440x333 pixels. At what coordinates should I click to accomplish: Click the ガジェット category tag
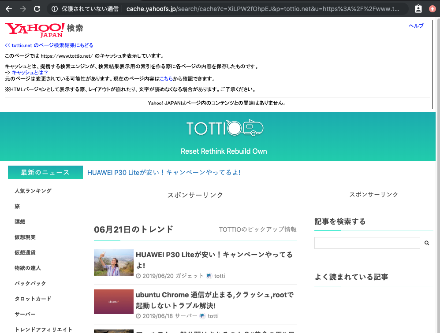tap(190, 276)
